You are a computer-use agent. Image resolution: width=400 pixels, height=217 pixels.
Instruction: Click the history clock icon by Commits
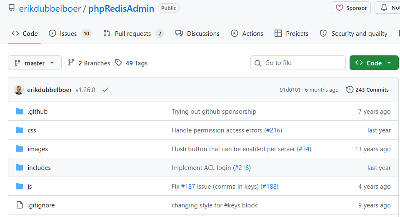click(350, 90)
